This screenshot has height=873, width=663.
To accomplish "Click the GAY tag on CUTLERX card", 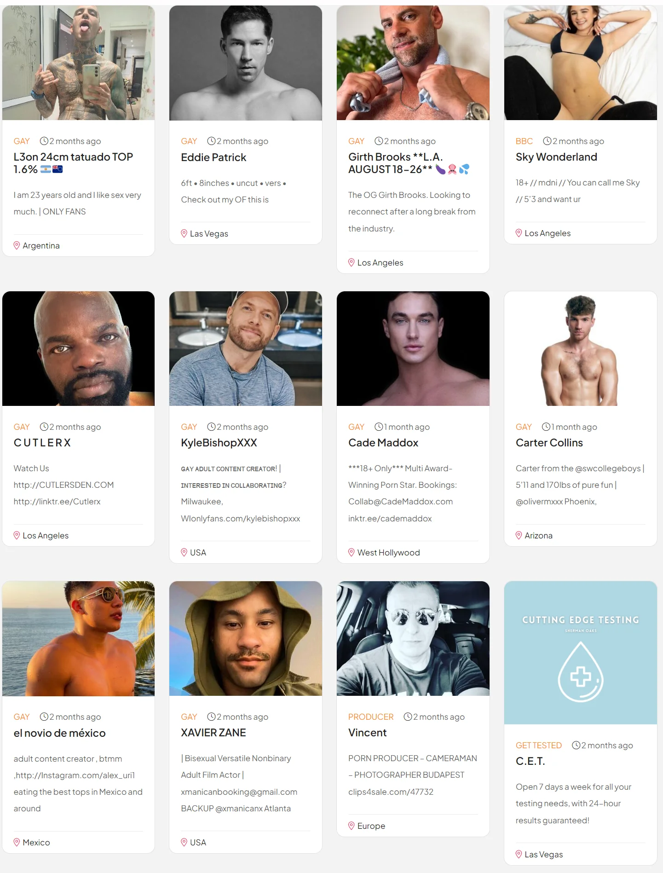I will coord(22,427).
